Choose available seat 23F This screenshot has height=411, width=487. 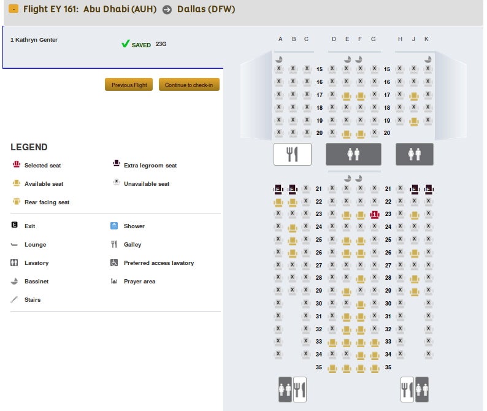(360, 215)
